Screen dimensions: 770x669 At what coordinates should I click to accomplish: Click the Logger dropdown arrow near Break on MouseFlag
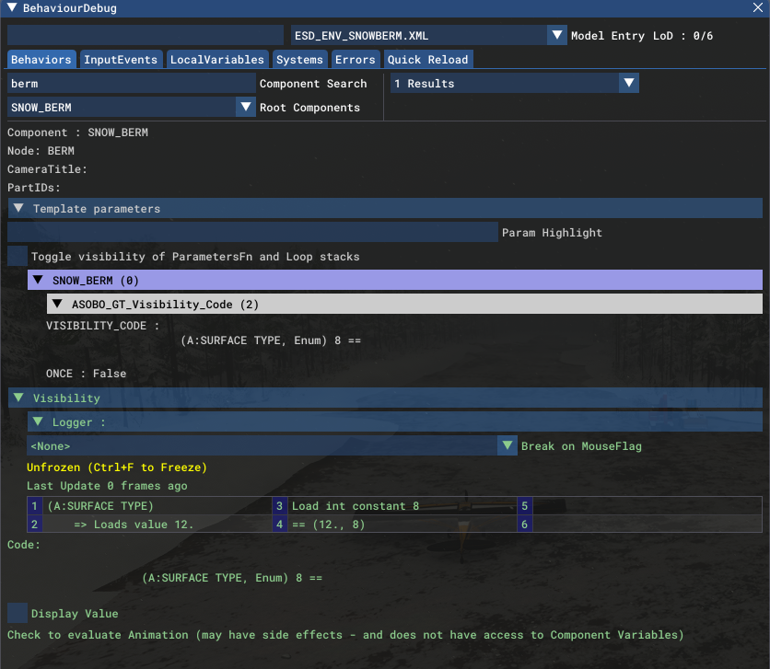point(507,445)
